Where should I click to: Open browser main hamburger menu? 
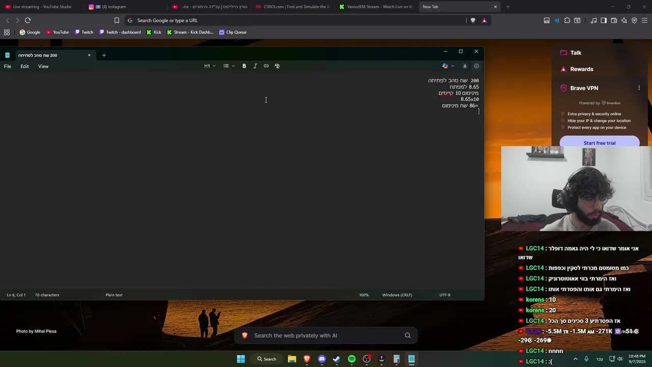coord(644,20)
